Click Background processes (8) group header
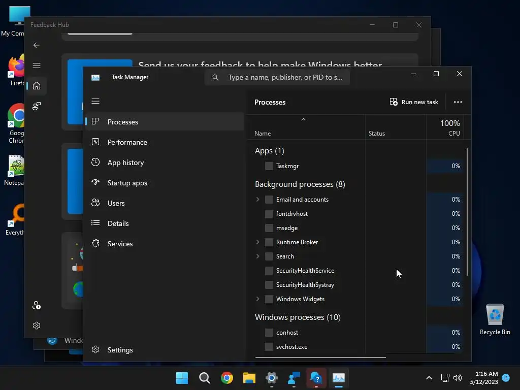 300,184
